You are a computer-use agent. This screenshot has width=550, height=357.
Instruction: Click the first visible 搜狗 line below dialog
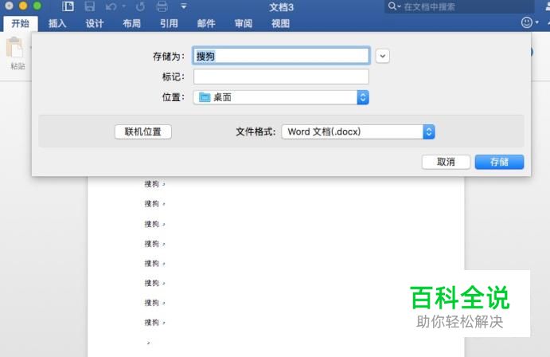[x=151, y=183]
